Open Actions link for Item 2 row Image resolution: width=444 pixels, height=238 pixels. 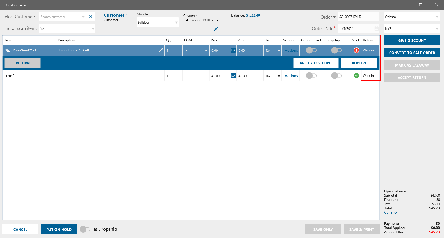[x=291, y=76]
